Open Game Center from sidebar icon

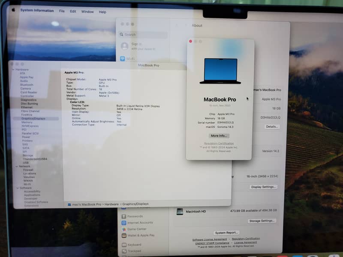123,229
